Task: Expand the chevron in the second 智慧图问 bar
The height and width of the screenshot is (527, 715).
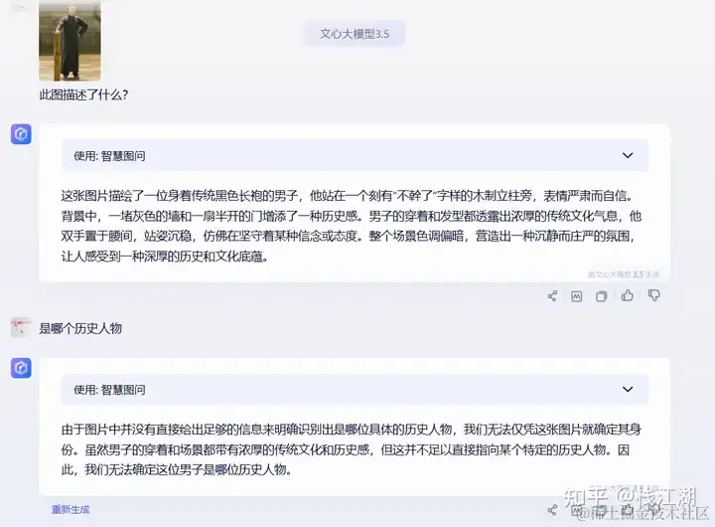Action: [628, 389]
